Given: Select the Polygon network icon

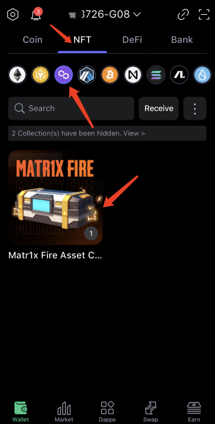Looking at the screenshot, I should click(x=64, y=75).
